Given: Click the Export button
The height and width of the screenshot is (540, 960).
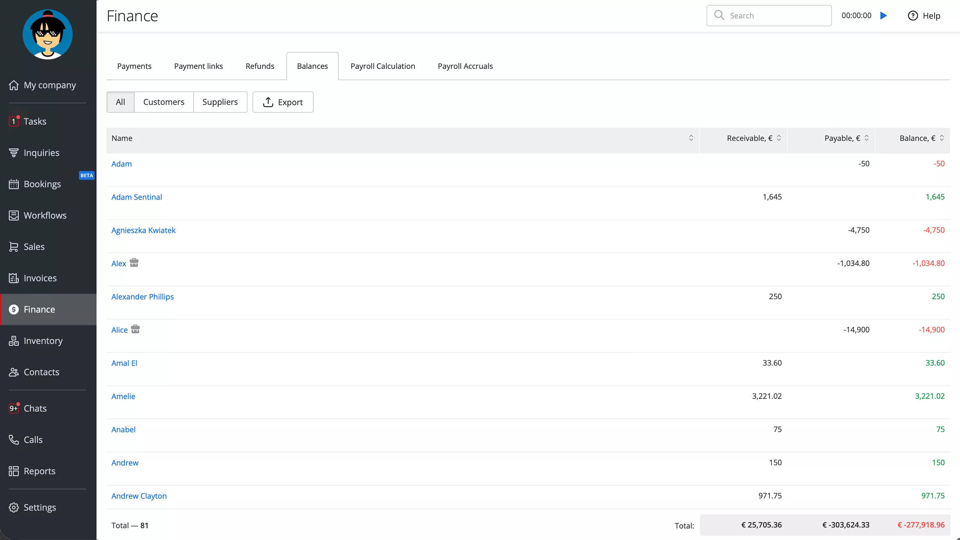Looking at the screenshot, I should 283,102.
